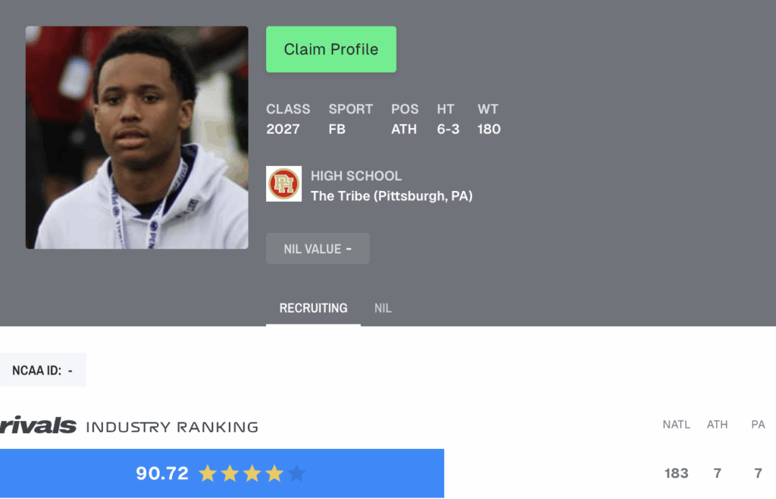Click the ATH position rank 7
776x499 pixels.
pyautogui.click(x=717, y=474)
